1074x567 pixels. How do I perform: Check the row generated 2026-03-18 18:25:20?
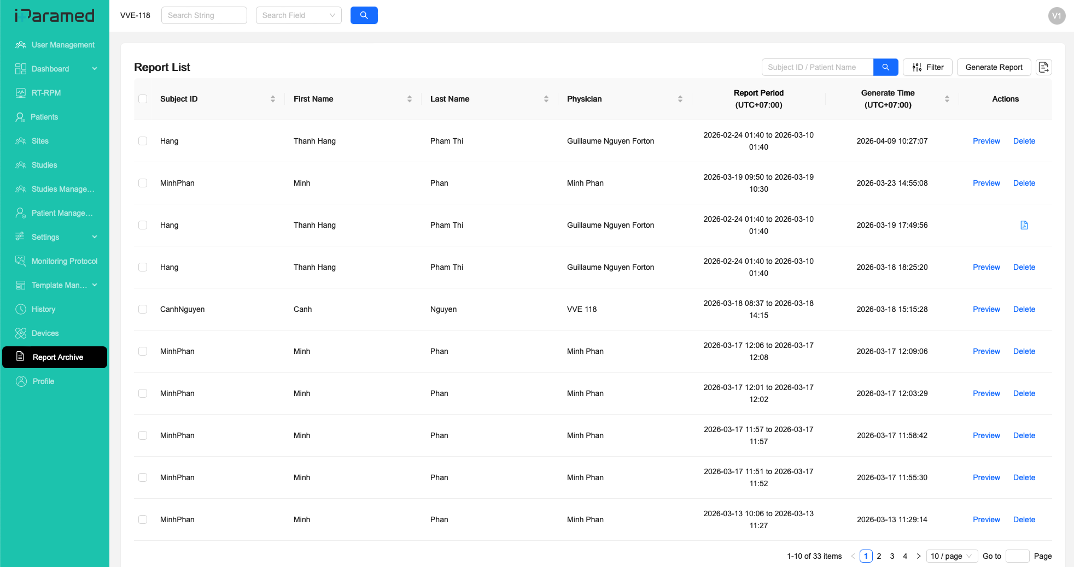click(143, 267)
